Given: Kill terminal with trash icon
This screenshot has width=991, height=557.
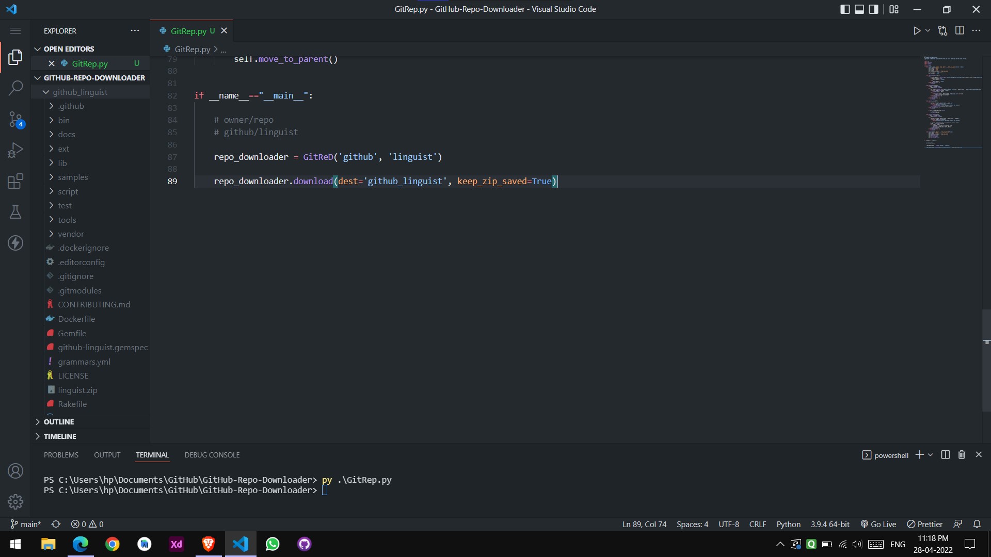Looking at the screenshot, I should click(962, 455).
